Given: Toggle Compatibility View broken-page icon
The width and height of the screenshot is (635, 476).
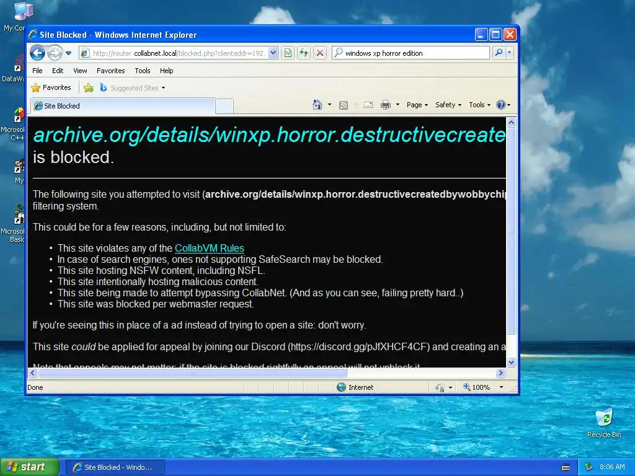Looking at the screenshot, I should click(x=288, y=53).
